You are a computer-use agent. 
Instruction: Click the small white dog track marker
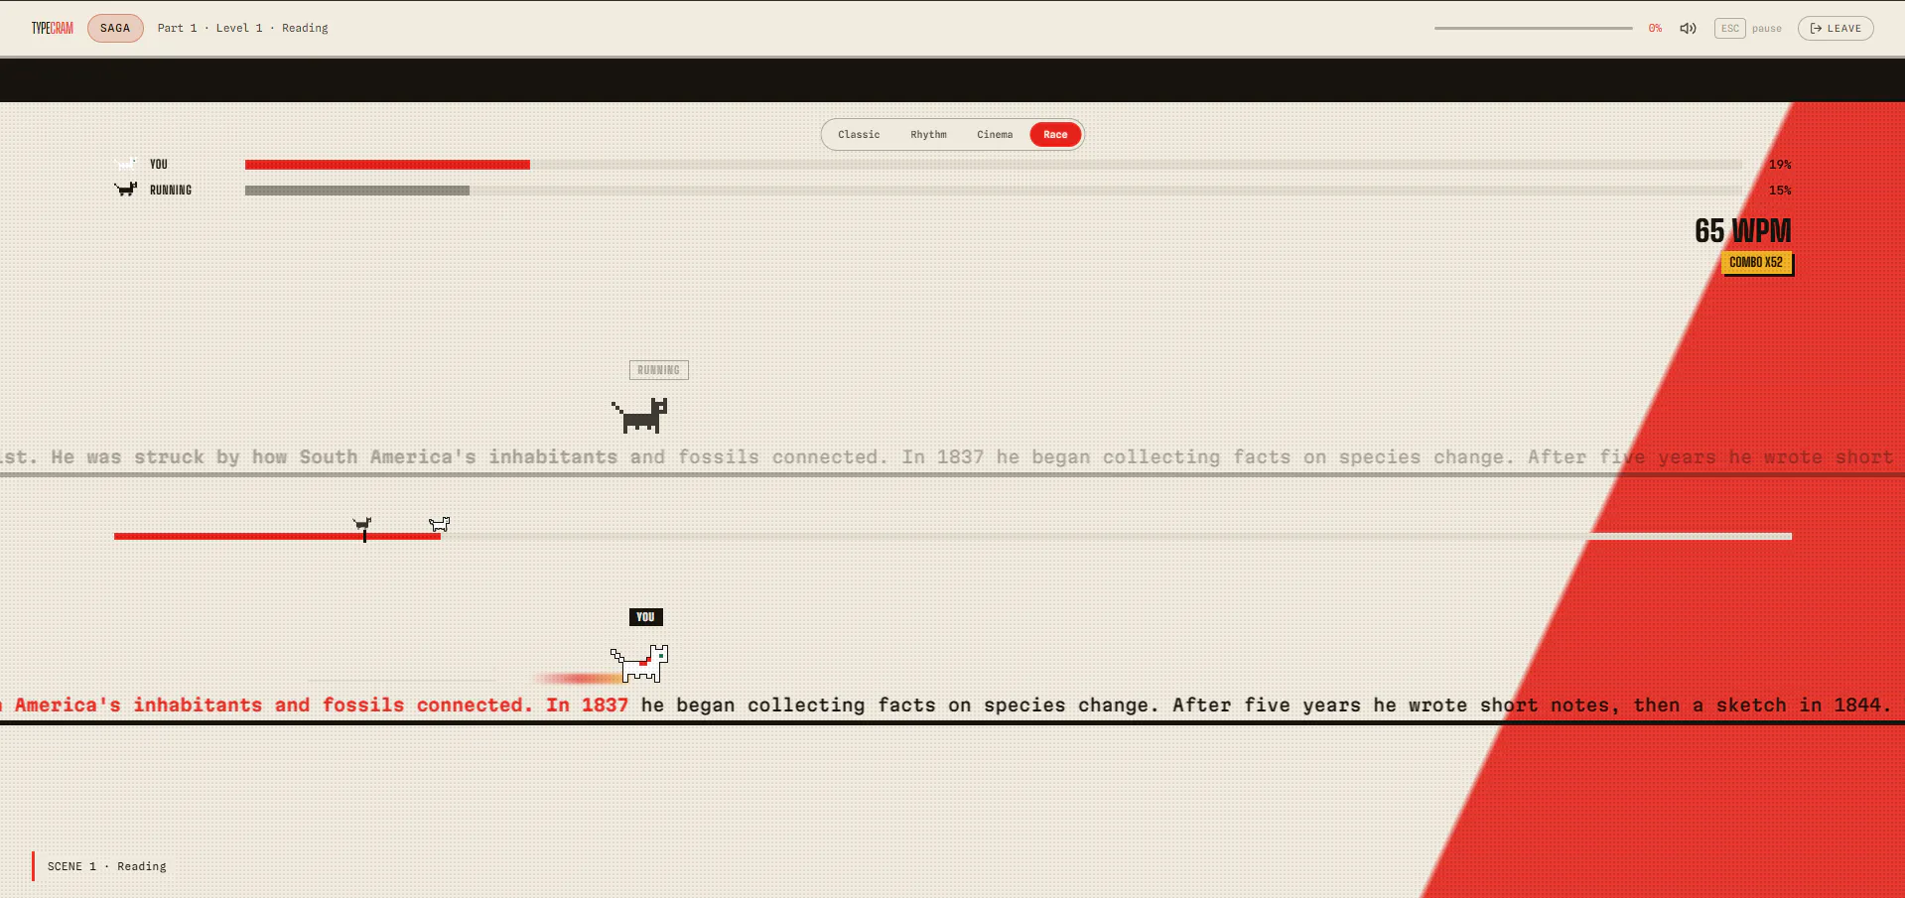click(x=439, y=523)
